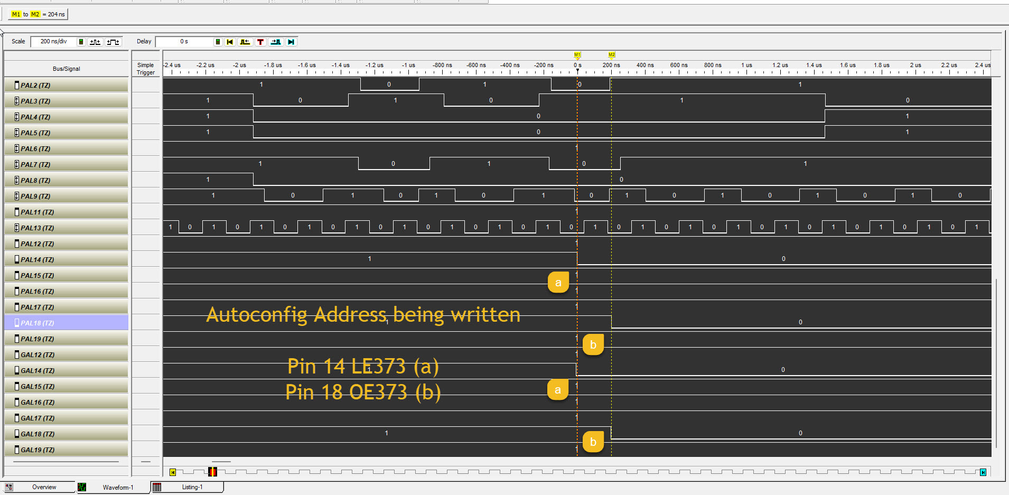Open the Delay calculator icon
1009x495 pixels.
[218, 42]
